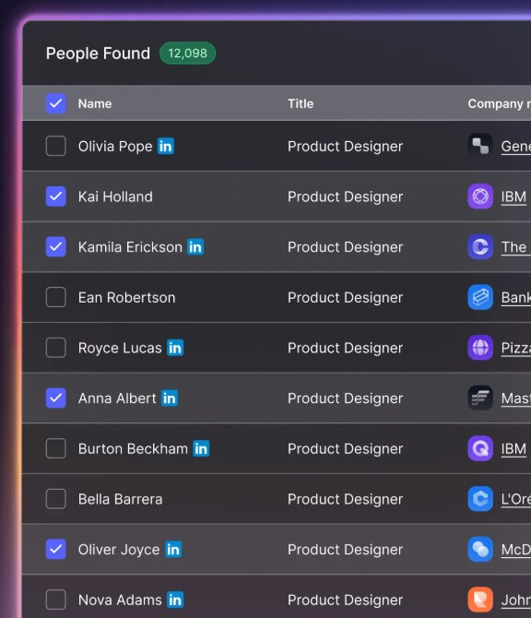
Task: Check the box for Olivia Pope
Action: (x=56, y=147)
